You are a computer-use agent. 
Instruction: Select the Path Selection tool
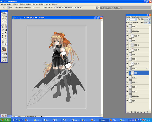coord(3,36)
